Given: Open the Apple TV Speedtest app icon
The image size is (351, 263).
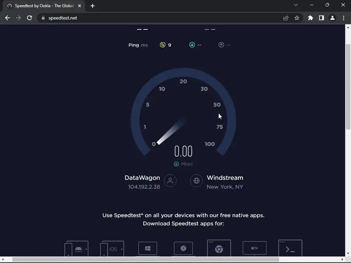Looking at the screenshot, I should tap(255, 248).
